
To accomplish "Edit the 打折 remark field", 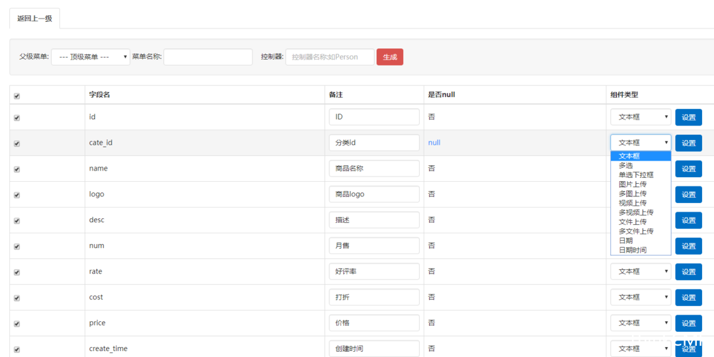I will (374, 297).
